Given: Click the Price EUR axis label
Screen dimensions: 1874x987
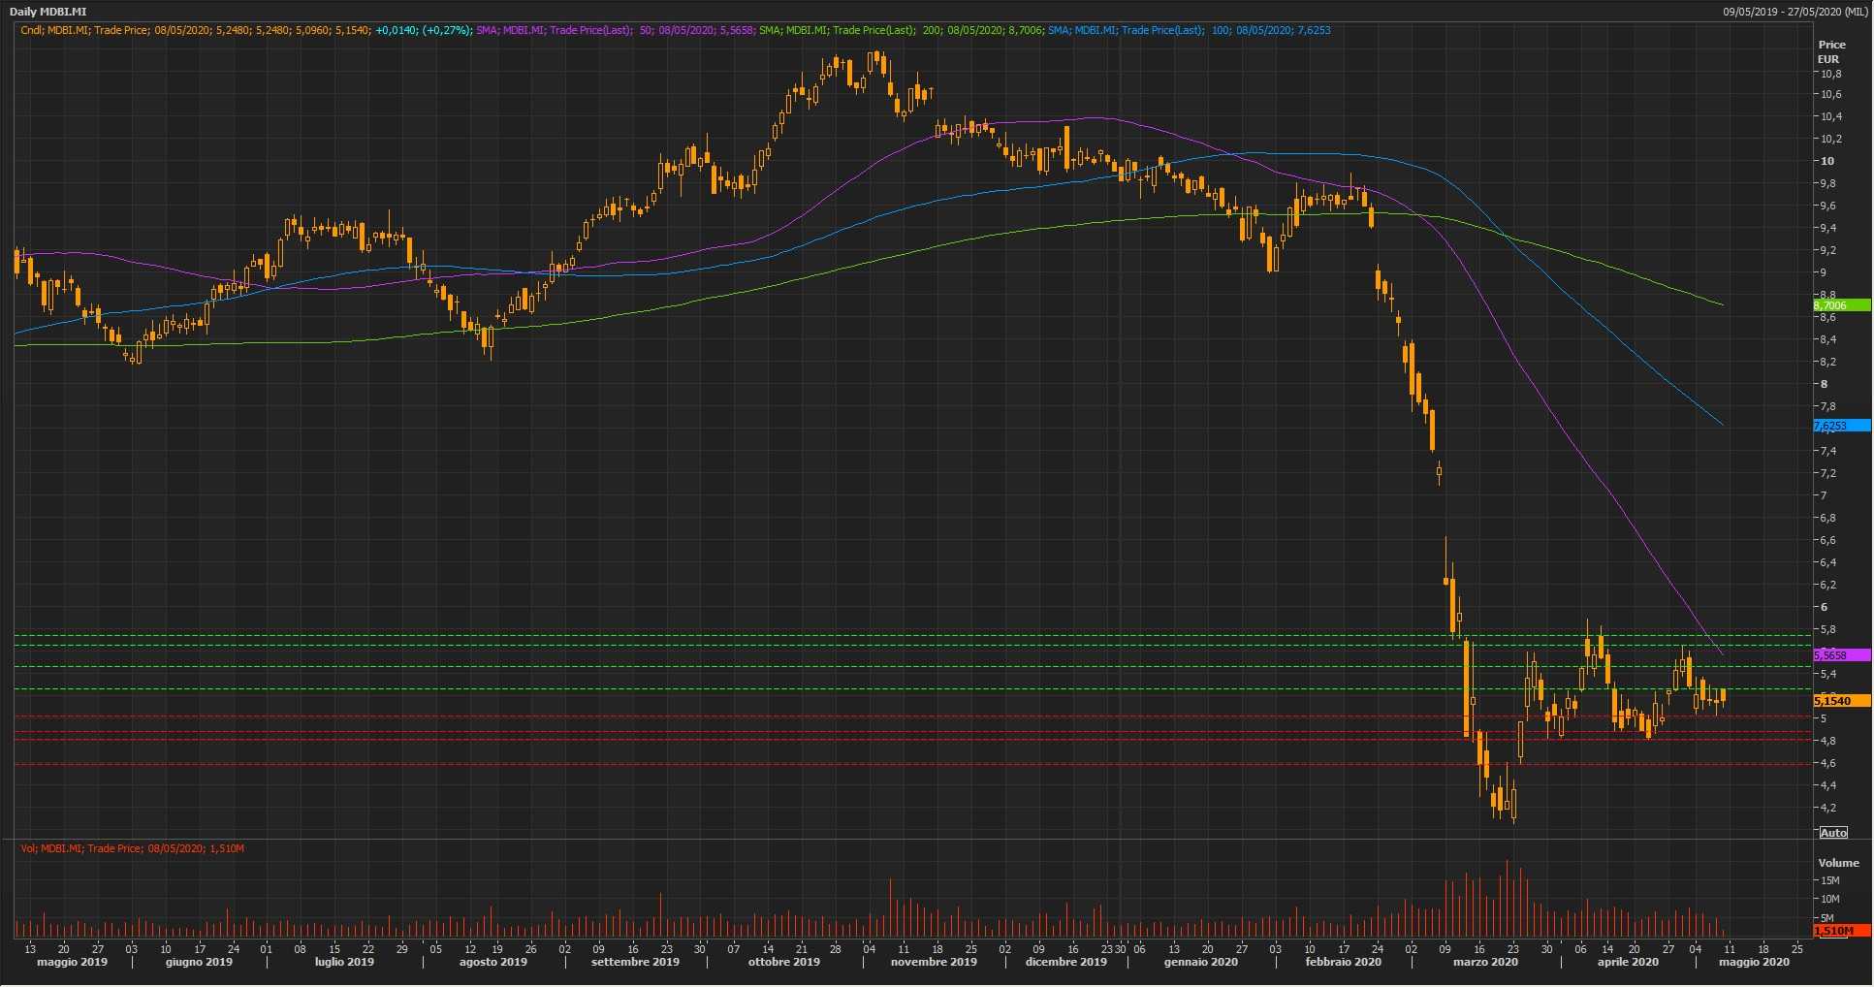Looking at the screenshot, I should [1831, 51].
